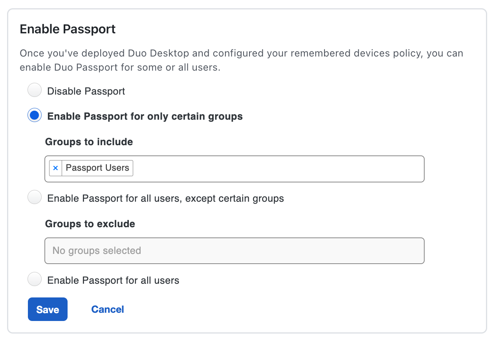Screen dimensions: 495x341
Task: Click the except certain groups option label
Action: [x=165, y=198]
